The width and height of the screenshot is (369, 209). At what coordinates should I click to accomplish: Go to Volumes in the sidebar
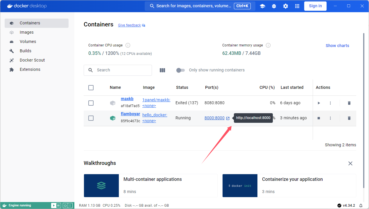coord(37,42)
